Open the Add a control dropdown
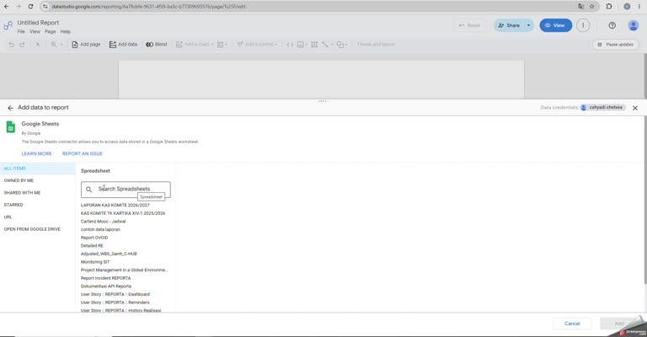647x337 pixels. point(257,45)
